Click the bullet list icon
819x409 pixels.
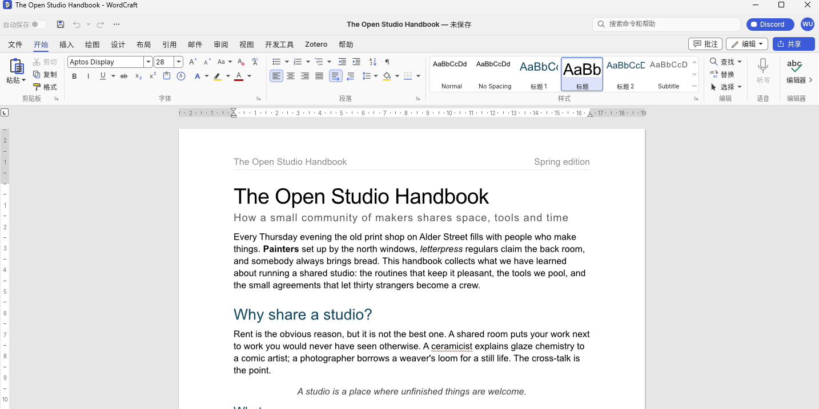[x=276, y=62]
